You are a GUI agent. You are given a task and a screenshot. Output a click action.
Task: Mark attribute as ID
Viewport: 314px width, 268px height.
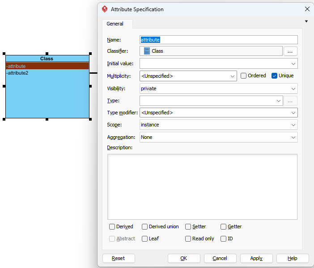[223, 239]
